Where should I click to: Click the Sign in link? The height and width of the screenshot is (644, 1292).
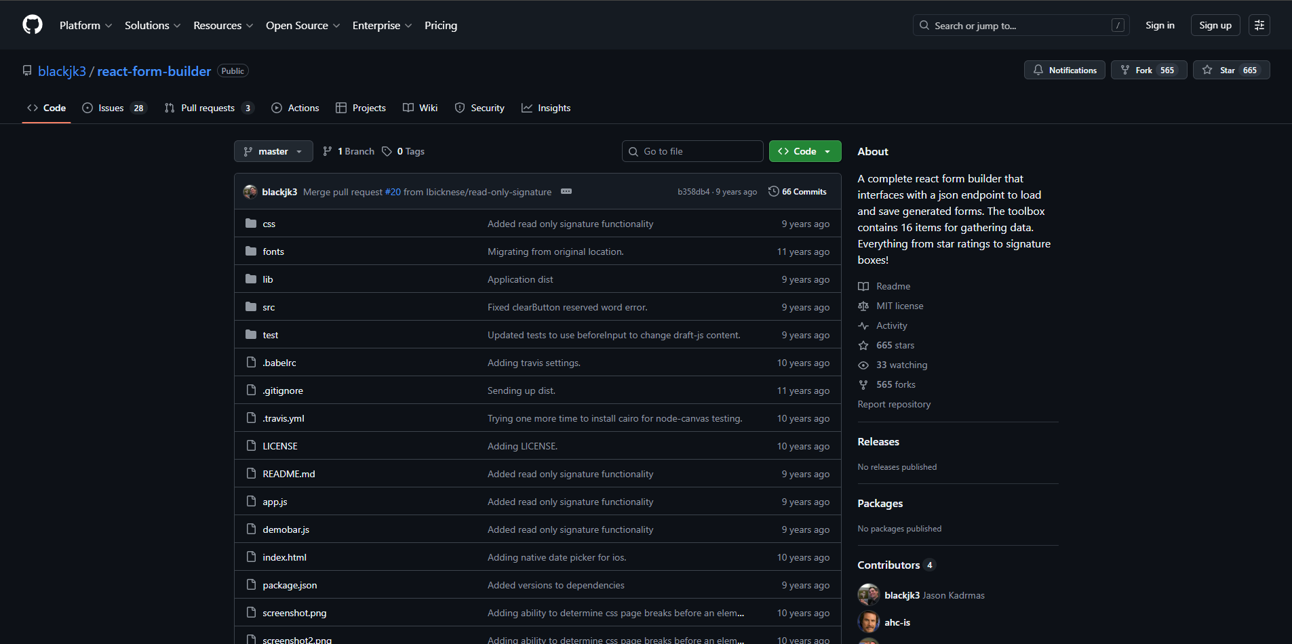(x=1160, y=25)
